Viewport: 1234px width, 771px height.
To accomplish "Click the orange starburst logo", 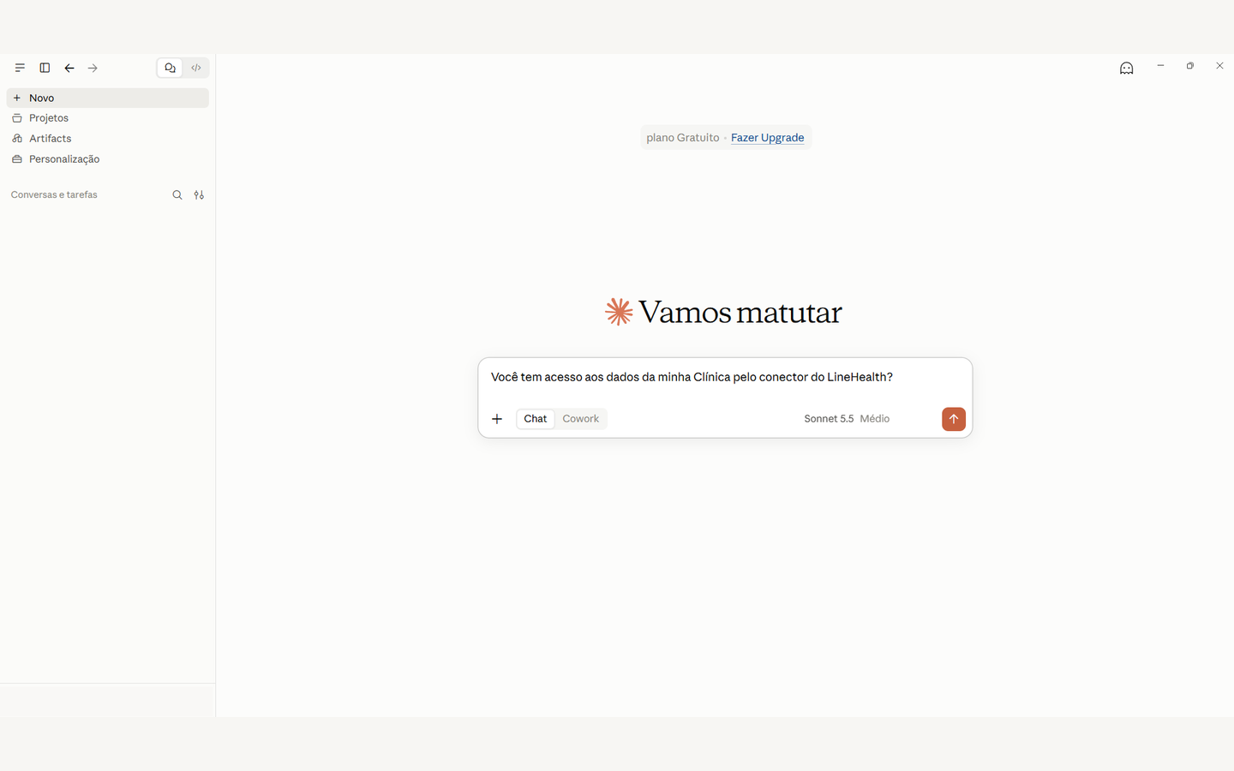I will click(619, 312).
